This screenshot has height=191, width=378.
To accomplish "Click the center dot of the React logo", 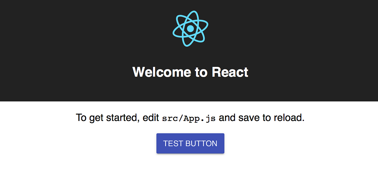I will coord(190,29).
